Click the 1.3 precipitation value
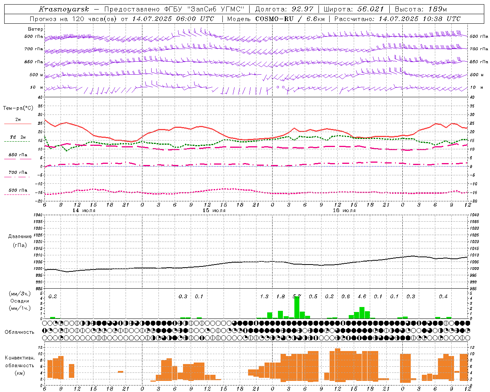The image size is (490, 392). tap(264, 296)
